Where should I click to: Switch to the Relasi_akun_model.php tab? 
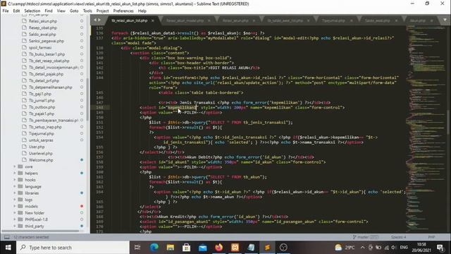185,20
